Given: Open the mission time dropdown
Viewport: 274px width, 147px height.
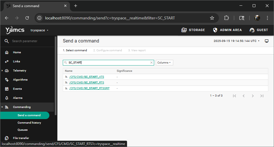Looking at the screenshot, I should (x=236, y=41).
